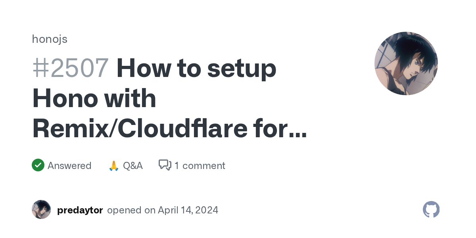Open the large round profile avatar

[406, 63]
